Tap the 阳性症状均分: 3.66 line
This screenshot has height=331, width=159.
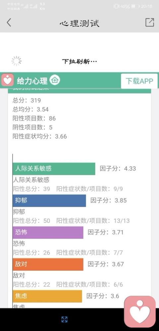coord(40,136)
